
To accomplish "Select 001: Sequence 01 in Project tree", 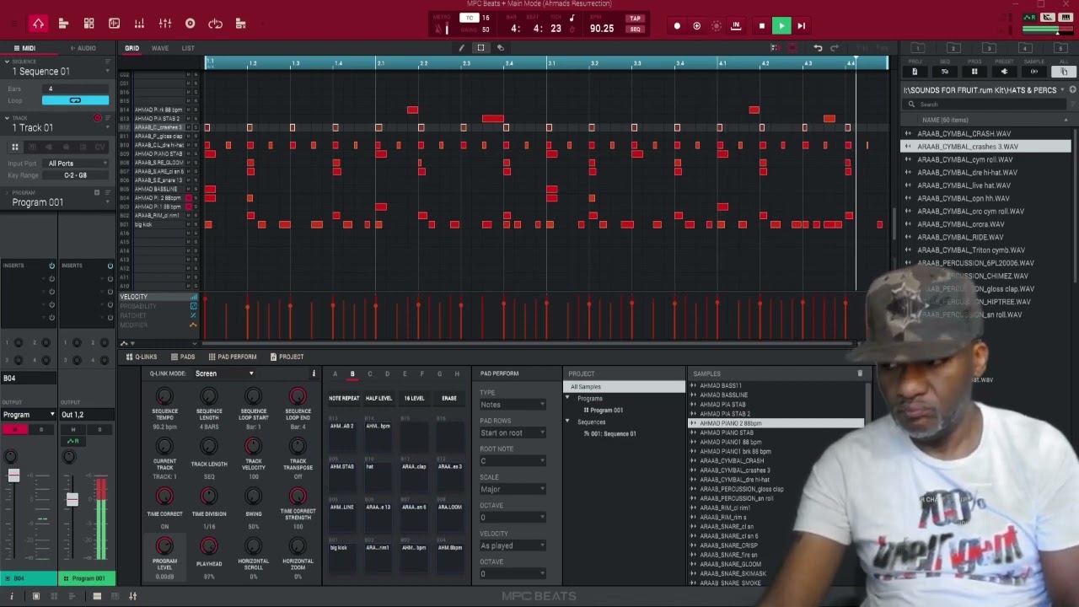I will tap(613, 433).
